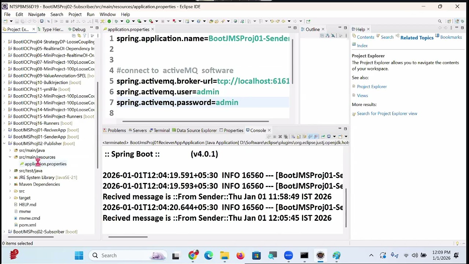Expand the BootJMSProj02-Subscriber project
Viewport: 469px width, 264px height.
[4, 232]
